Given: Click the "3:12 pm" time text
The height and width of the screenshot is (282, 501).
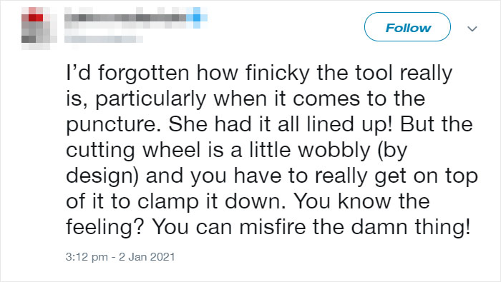Looking at the screenshot, I should pos(87,257).
